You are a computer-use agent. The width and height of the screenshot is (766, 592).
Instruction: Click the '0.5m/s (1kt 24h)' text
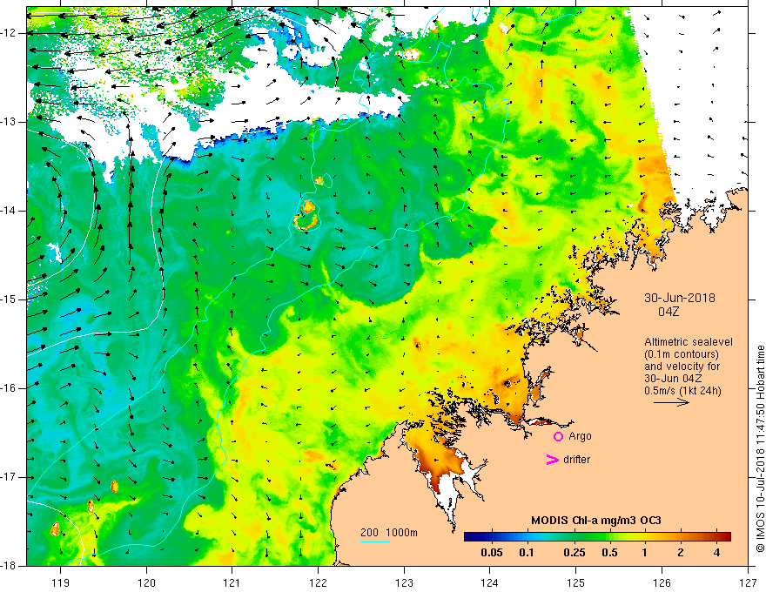click(x=682, y=391)
